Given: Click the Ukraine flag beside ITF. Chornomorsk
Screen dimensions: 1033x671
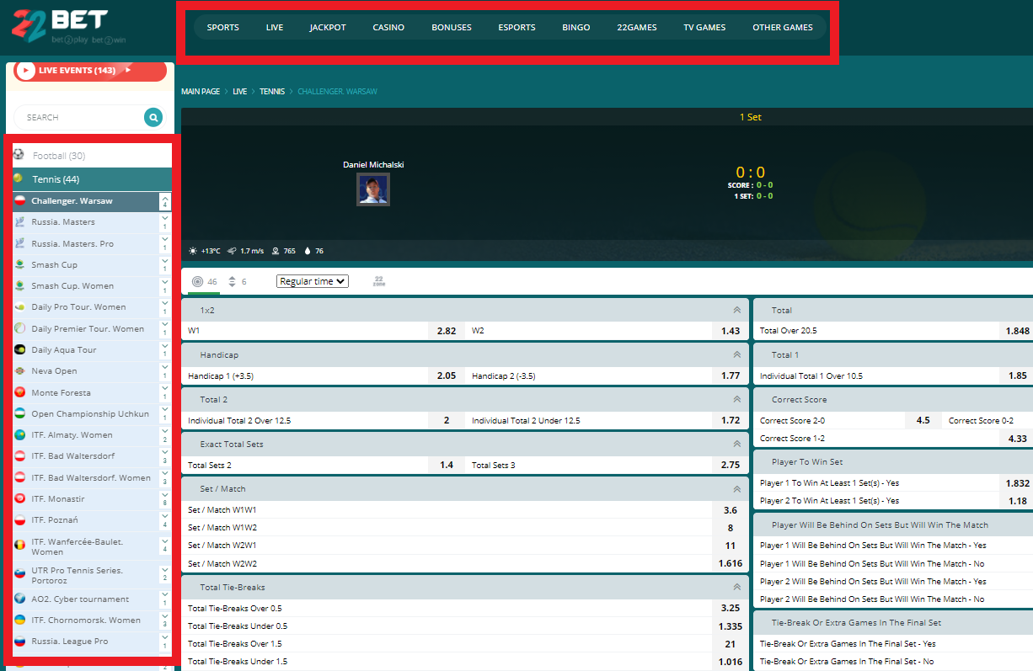Looking at the screenshot, I should click(x=19, y=620).
